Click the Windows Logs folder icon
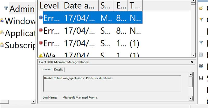Viewport: 208px width, 108px height. point(2,20)
